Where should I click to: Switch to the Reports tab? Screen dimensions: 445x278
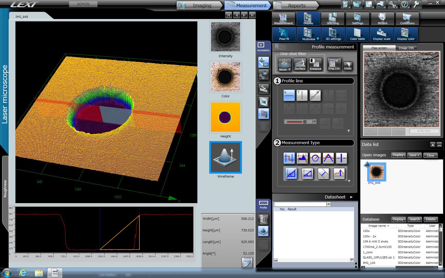pos(296,5)
